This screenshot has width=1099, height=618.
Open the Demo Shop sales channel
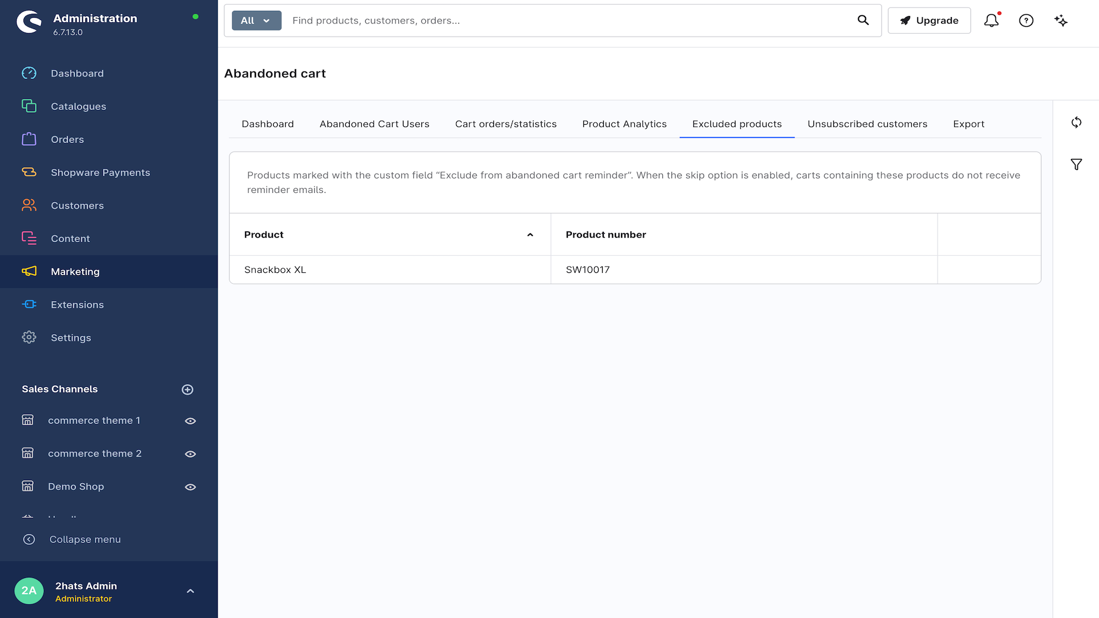point(76,487)
